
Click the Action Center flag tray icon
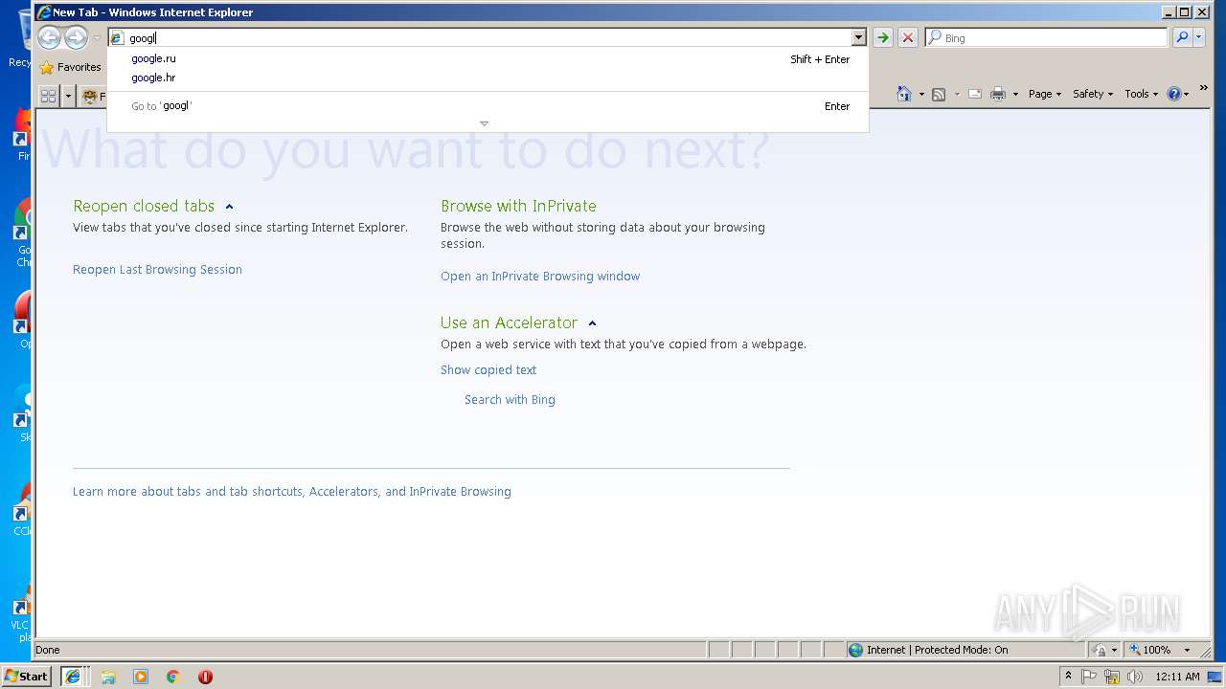(1090, 677)
